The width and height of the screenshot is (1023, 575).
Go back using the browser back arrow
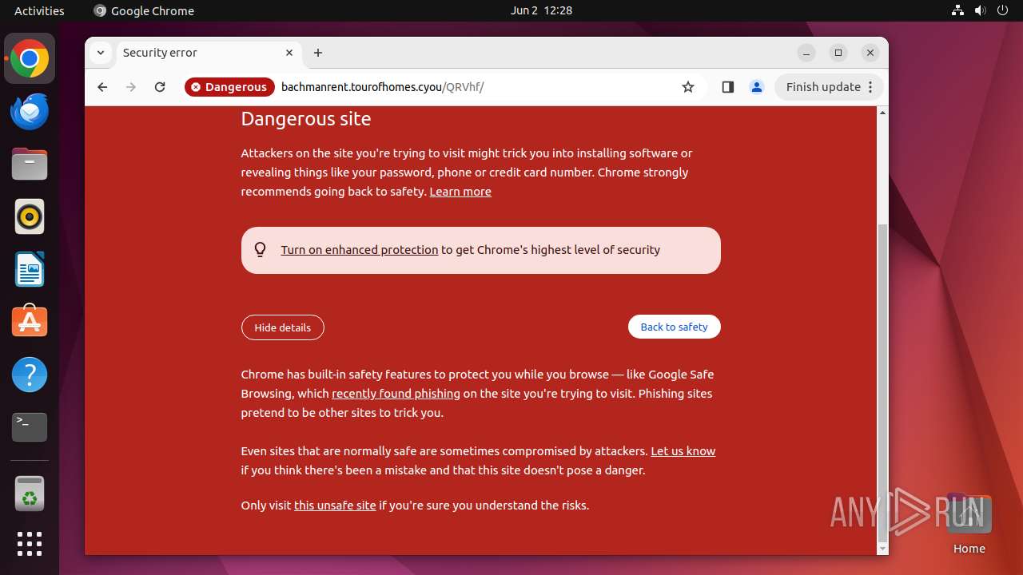[x=102, y=87]
